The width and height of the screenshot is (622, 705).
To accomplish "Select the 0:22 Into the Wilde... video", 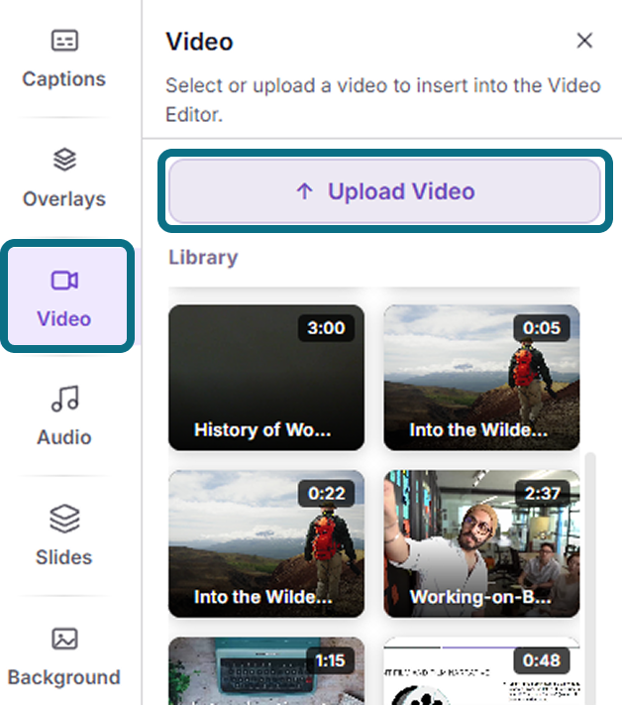I will pyautogui.click(x=266, y=543).
